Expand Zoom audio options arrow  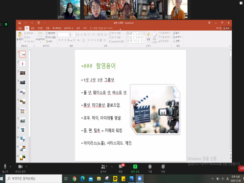coord(10,166)
